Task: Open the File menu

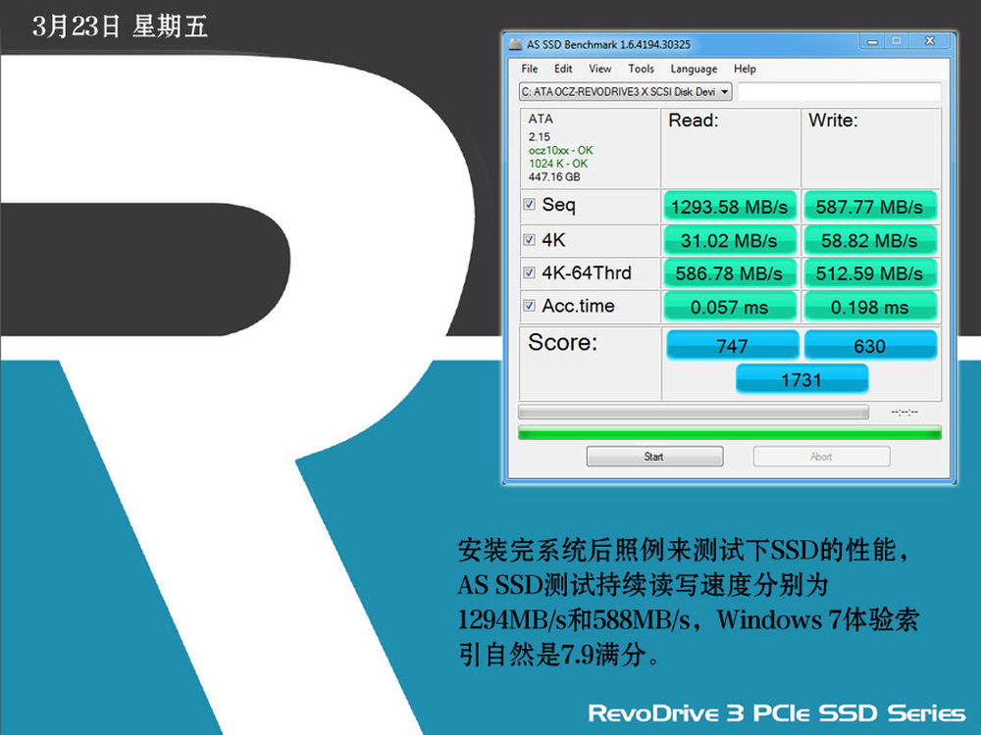Action: pyautogui.click(x=530, y=69)
